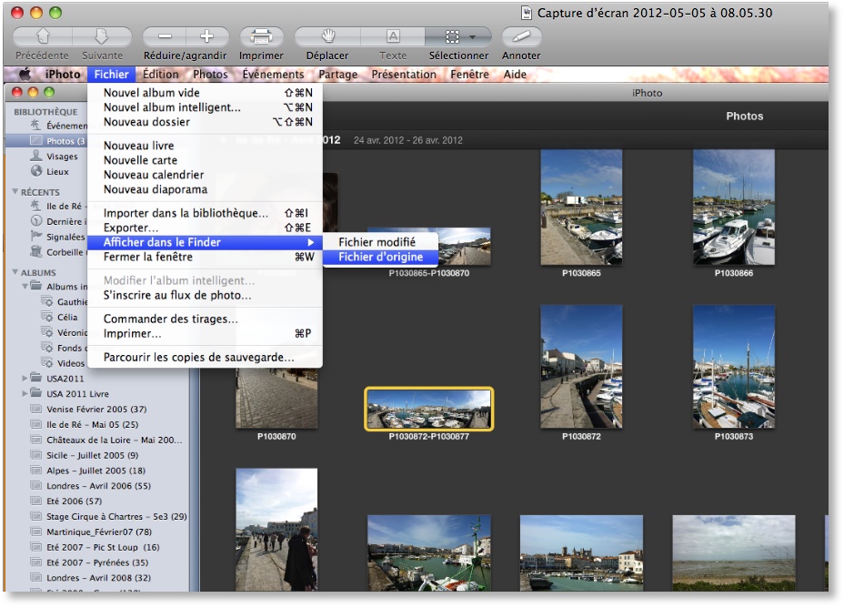
Task: Select photo thumbnail P1030873
Action: coord(734,367)
